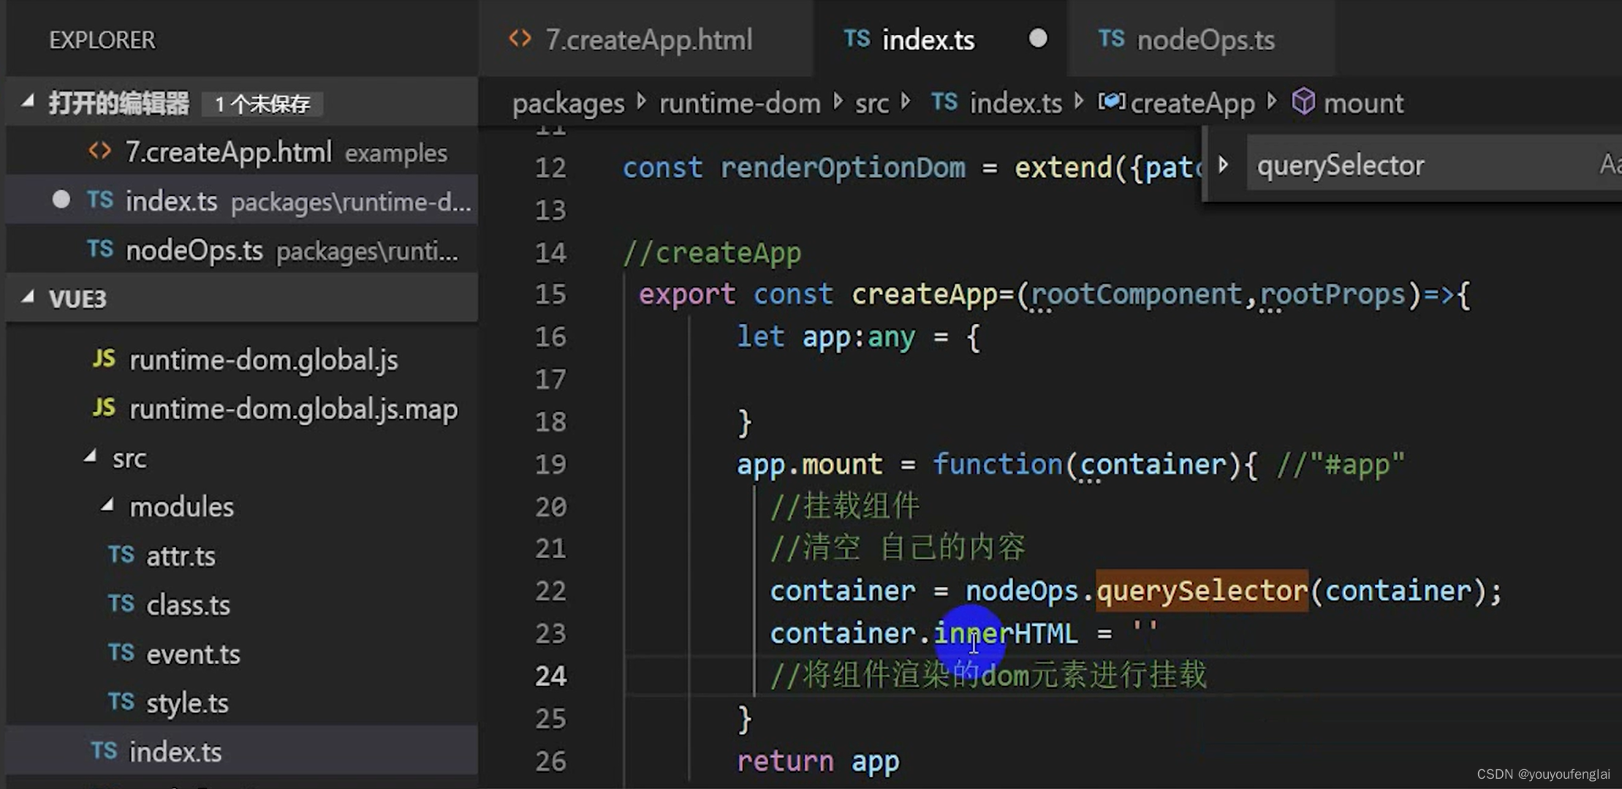Open 7.createApp.html in open editors list
1622x789 pixels.
[x=241, y=152]
